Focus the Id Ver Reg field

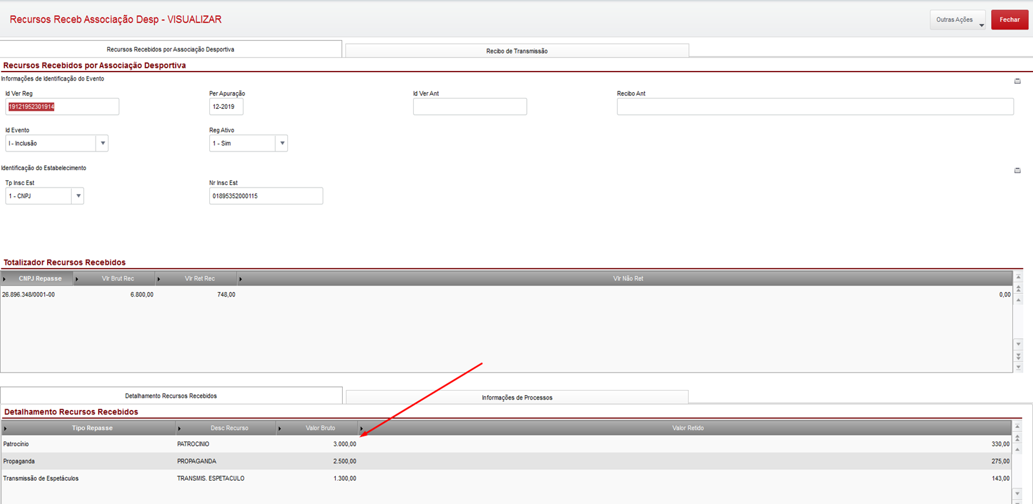click(62, 106)
